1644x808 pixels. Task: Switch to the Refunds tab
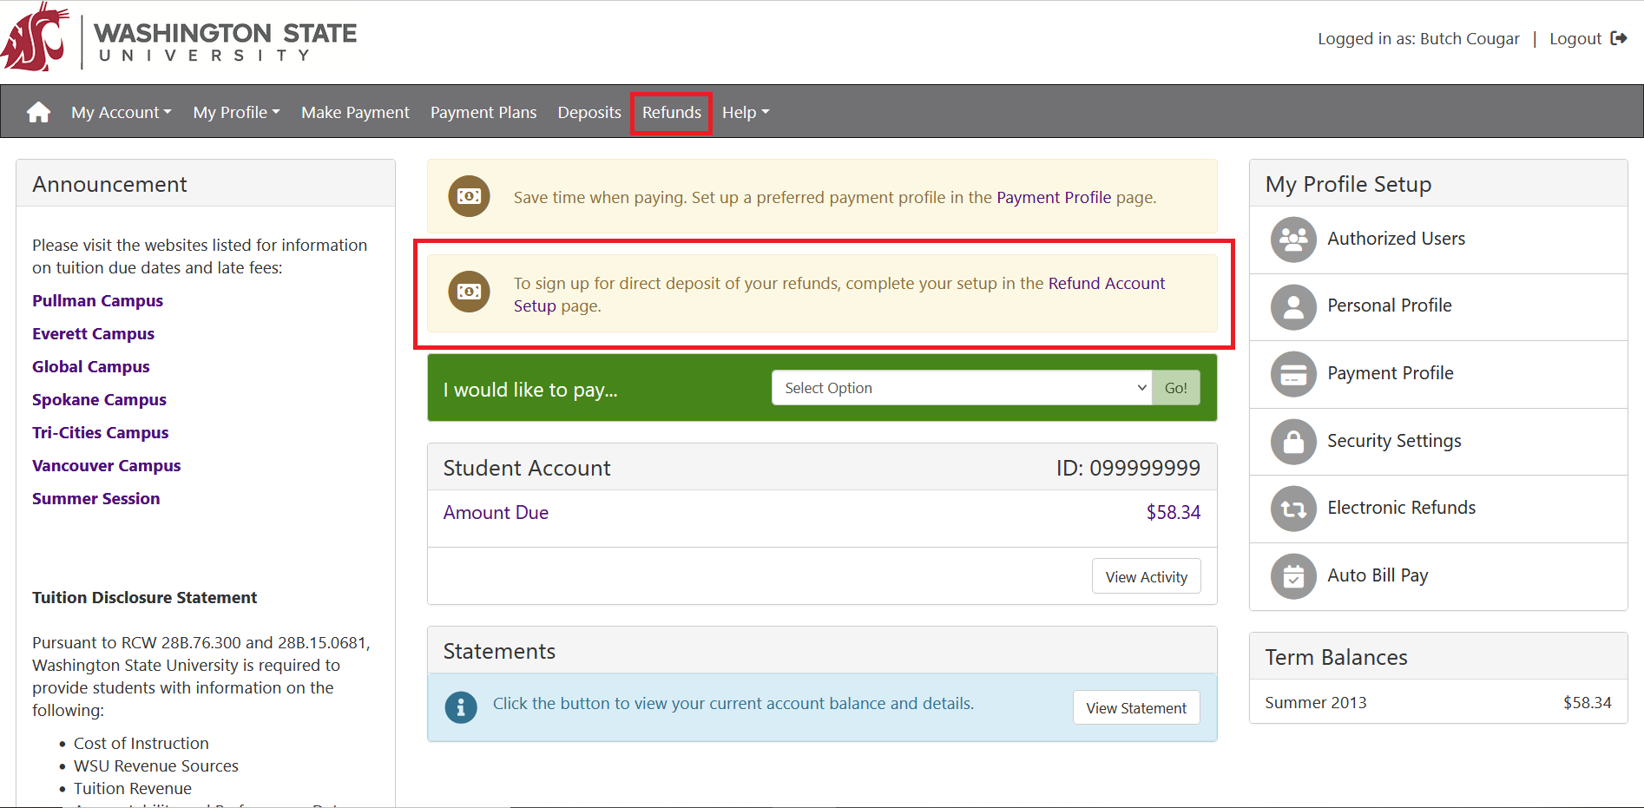(671, 112)
